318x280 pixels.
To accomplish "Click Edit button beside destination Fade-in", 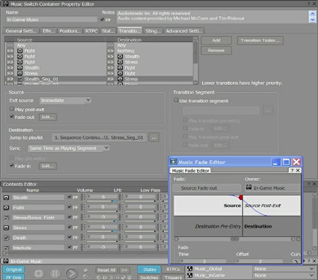I will tap(48, 166).
